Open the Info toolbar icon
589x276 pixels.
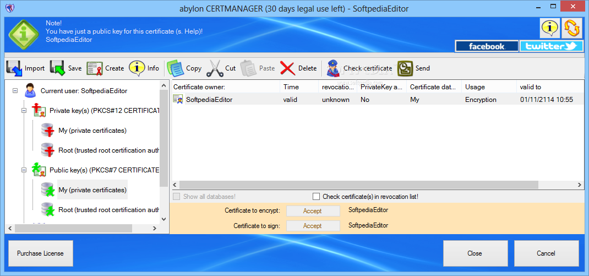(x=137, y=68)
